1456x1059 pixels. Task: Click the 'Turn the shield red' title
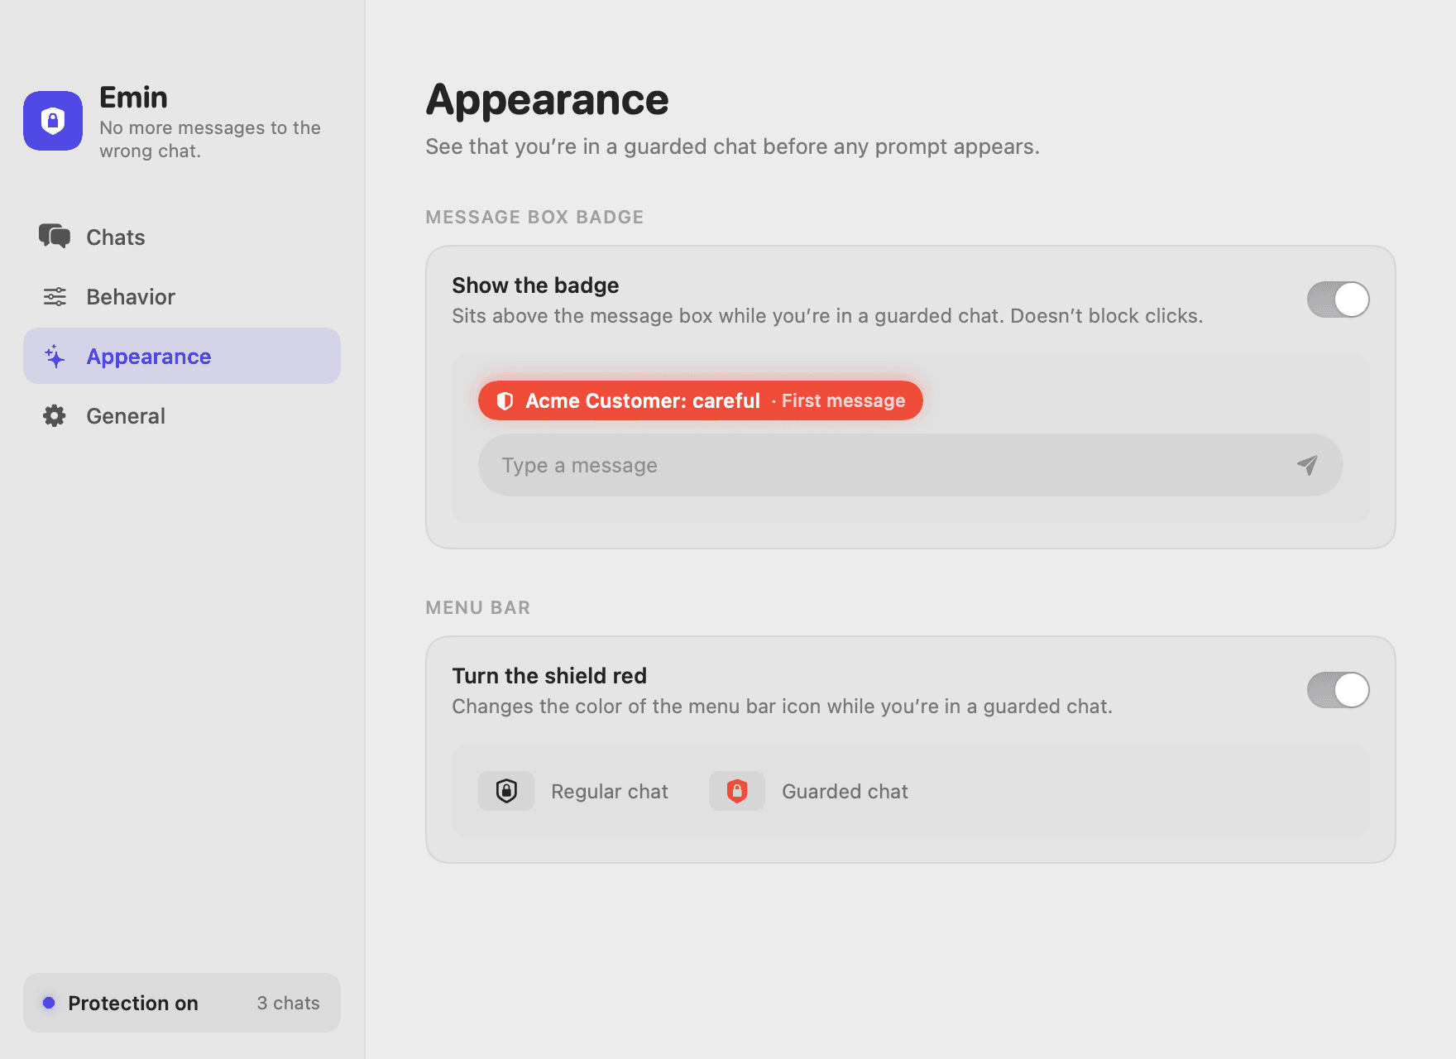549,676
